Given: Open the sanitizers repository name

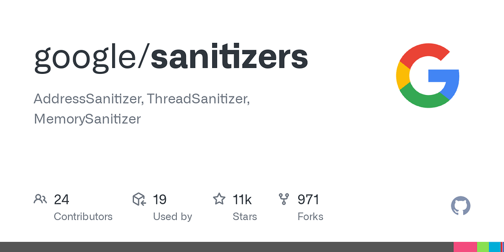Looking at the screenshot, I should click(229, 58).
